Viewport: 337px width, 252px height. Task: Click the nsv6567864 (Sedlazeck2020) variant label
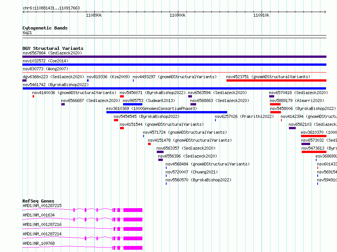point(52,53)
